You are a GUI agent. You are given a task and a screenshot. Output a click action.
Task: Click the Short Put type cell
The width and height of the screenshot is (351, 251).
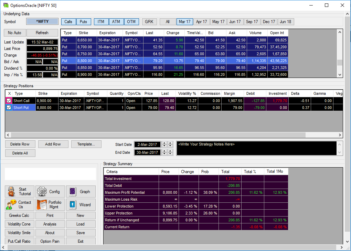[24, 108]
